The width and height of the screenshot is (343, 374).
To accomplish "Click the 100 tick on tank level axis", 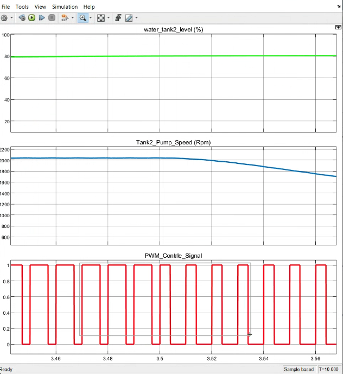I will pyautogui.click(x=5, y=35).
